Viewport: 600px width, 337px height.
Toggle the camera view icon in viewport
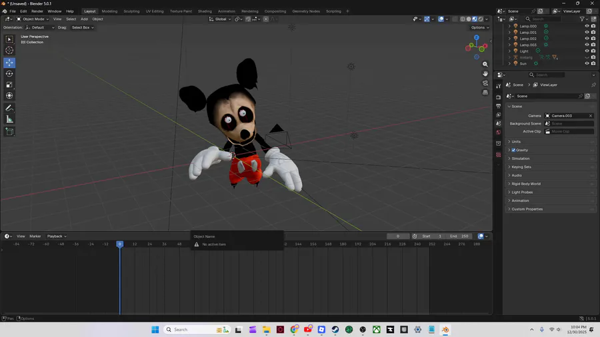(x=485, y=83)
